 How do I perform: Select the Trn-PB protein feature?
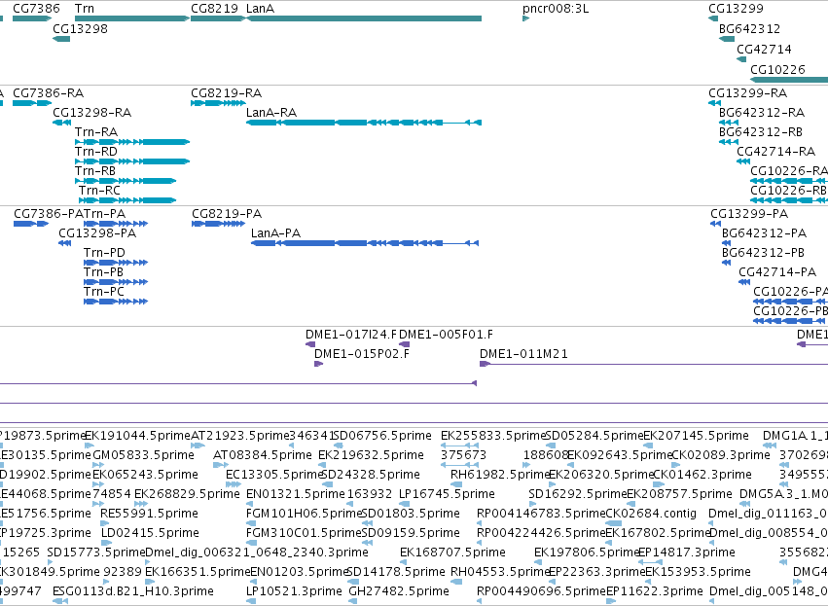coord(116,282)
